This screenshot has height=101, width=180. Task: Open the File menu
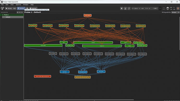click(x=2, y=5)
